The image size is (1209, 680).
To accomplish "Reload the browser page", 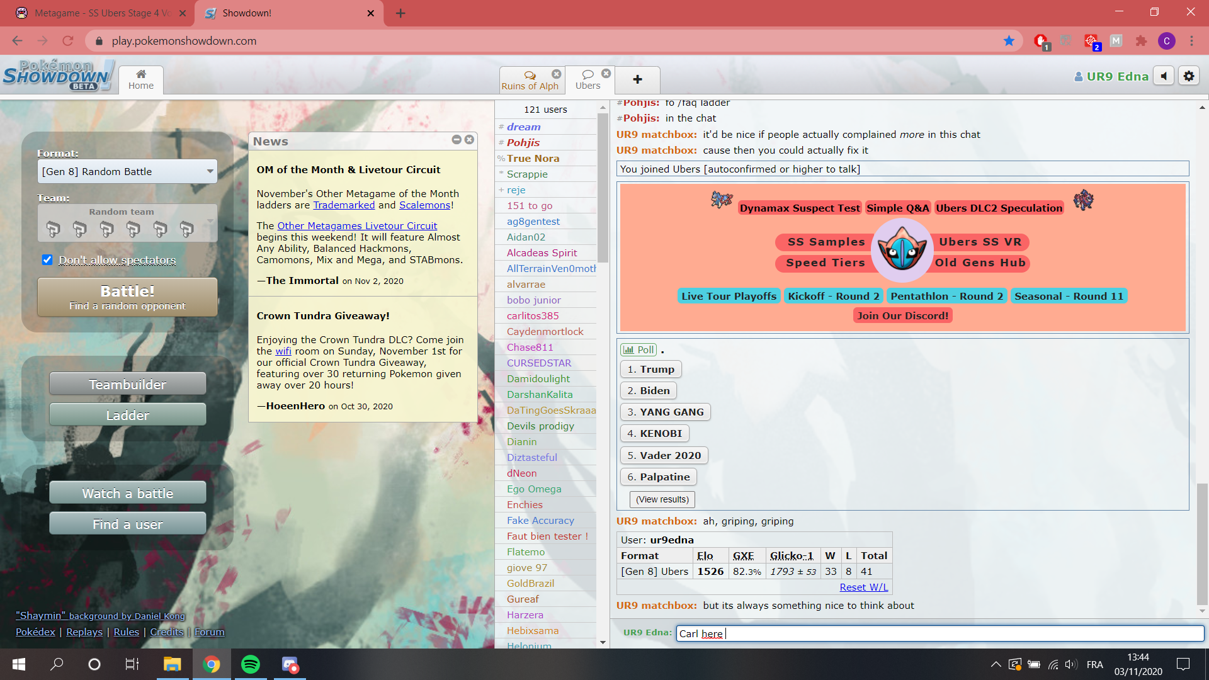I will click(x=67, y=41).
